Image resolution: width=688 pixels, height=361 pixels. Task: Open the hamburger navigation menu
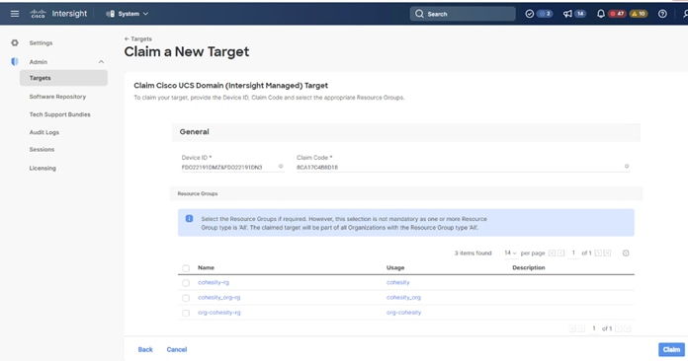click(15, 14)
